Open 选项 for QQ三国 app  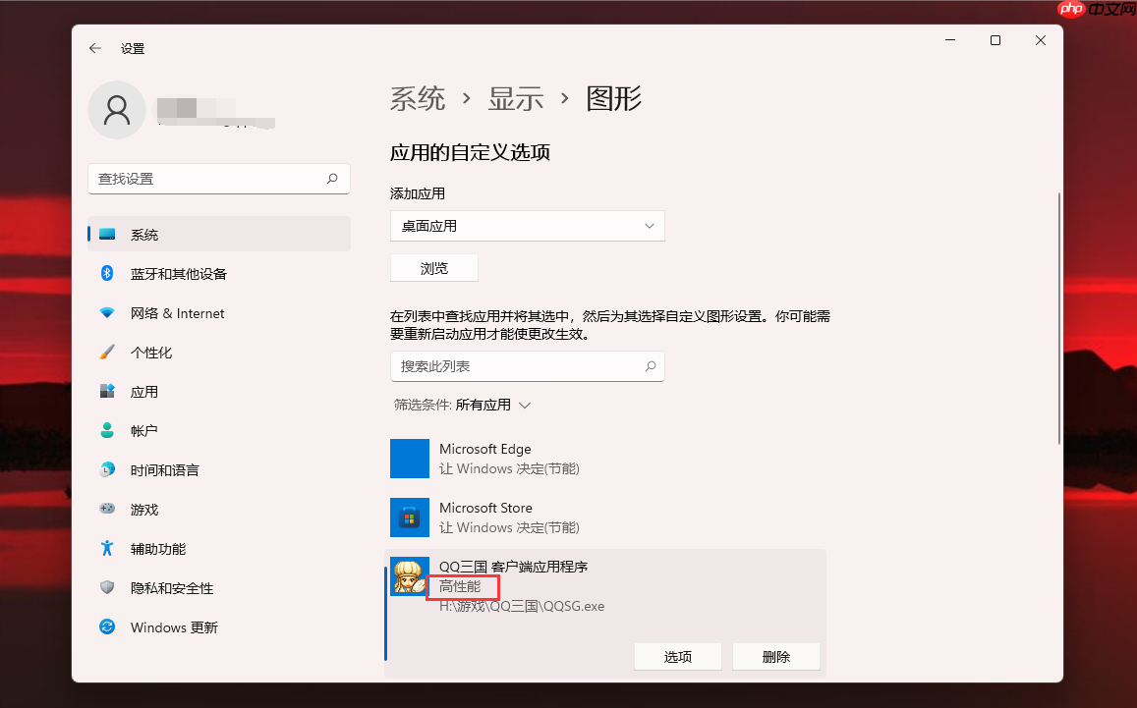[677, 656]
